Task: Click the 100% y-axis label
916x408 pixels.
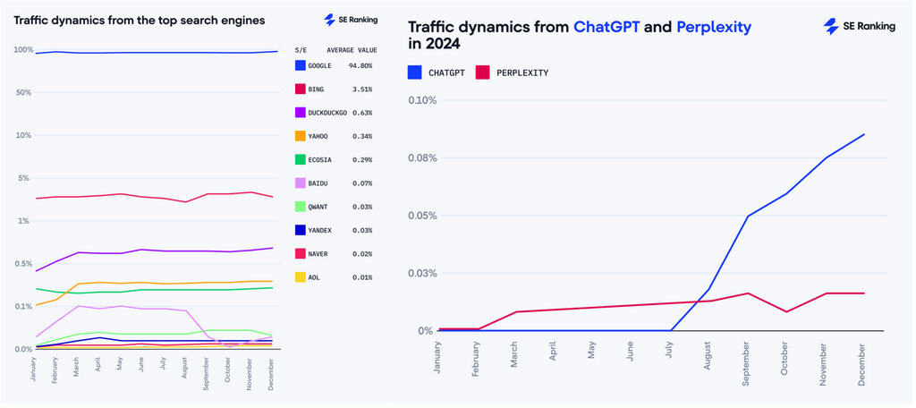Action: 22,50
